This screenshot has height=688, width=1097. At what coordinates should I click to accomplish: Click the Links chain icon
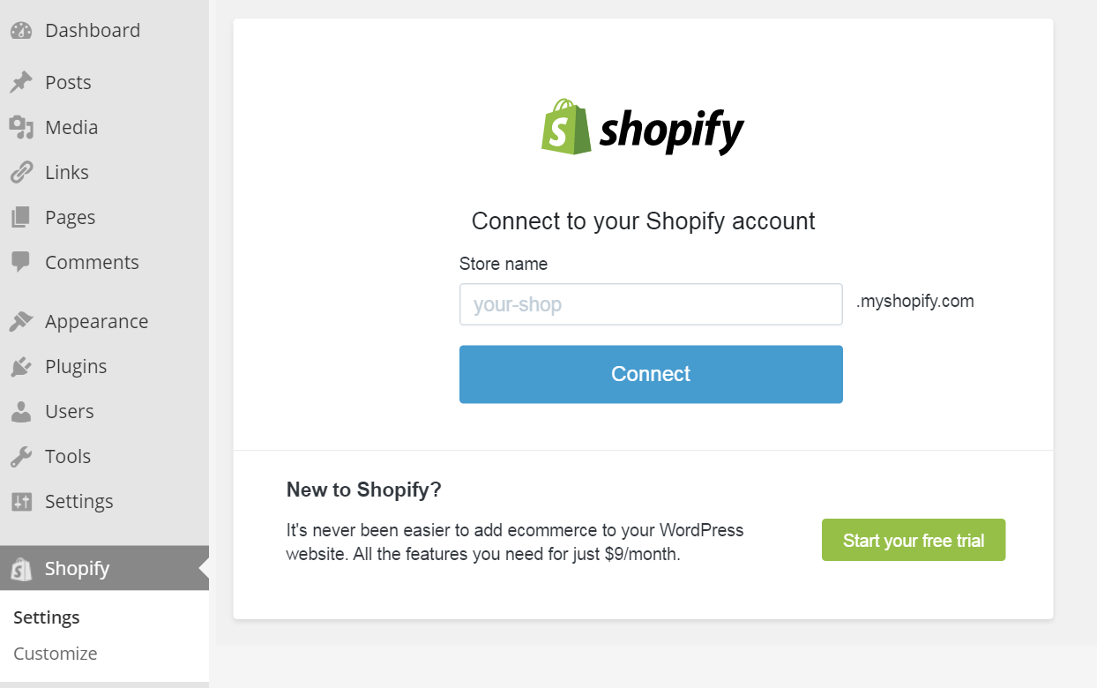tap(21, 173)
